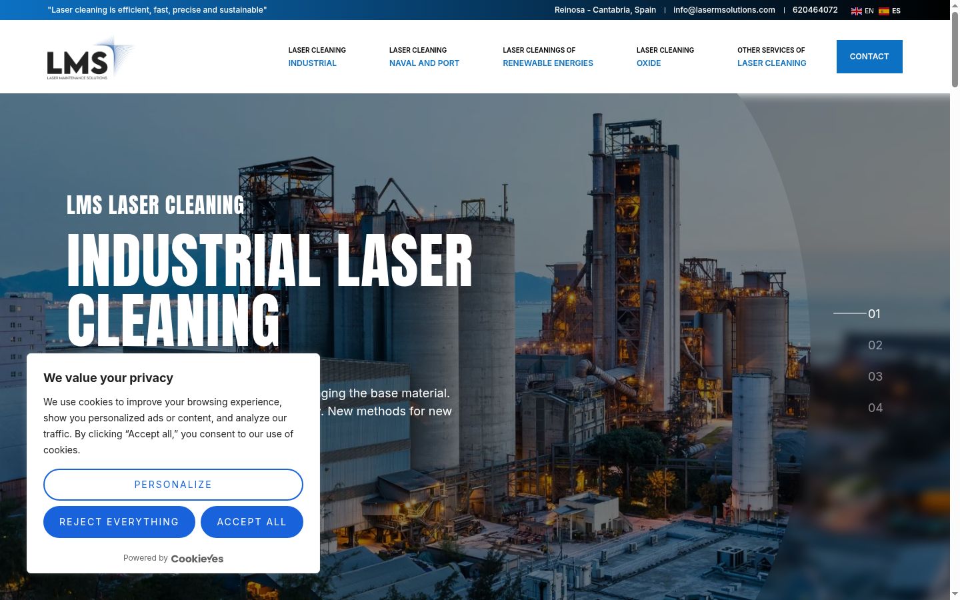The image size is (960, 600).
Task: Open Laser Cleaning Naval and Port menu
Action: click(424, 57)
